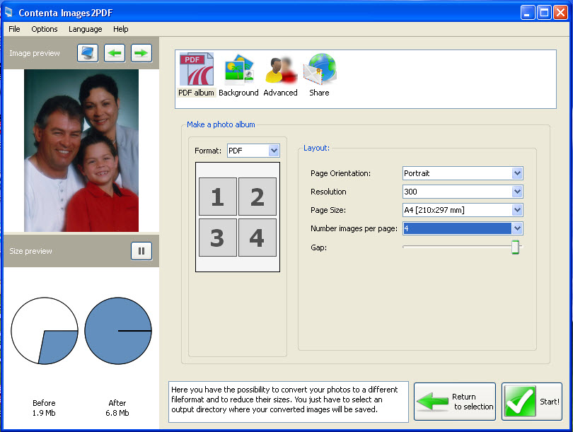The height and width of the screenshot is (432, 573).
Task: Show the next image with right arrow
Action: [x=141, y=53]
